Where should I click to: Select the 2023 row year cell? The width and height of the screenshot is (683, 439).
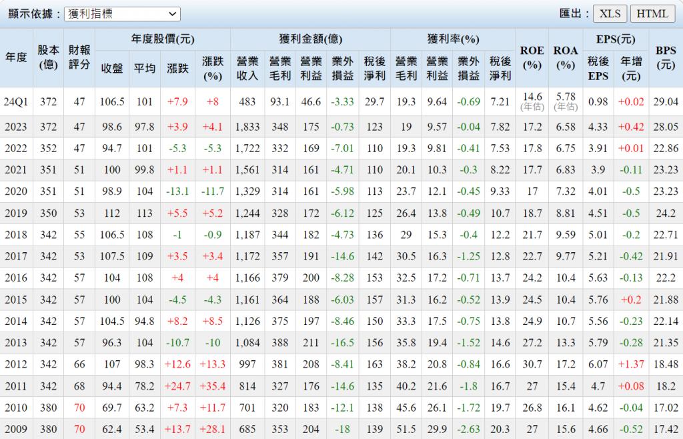coord(16,127)
